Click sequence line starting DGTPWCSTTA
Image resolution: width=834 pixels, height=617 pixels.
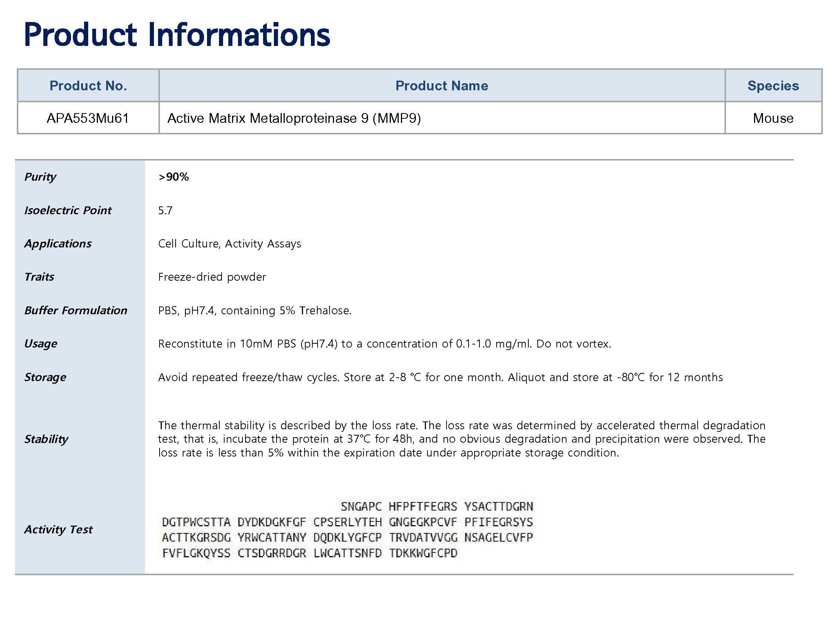click(x=347, y=522)
